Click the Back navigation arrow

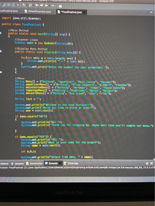click(x=47, y=5)
